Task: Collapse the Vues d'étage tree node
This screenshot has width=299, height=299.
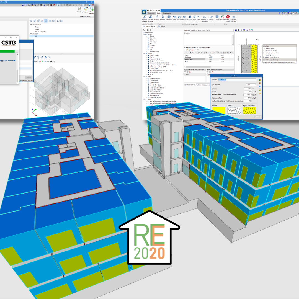Action: [31, 25]
